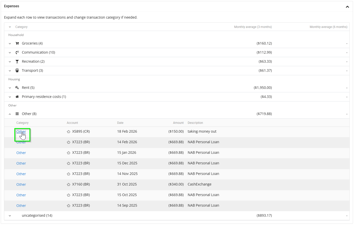Expand the uncategorised (14) row

(10, 216)
